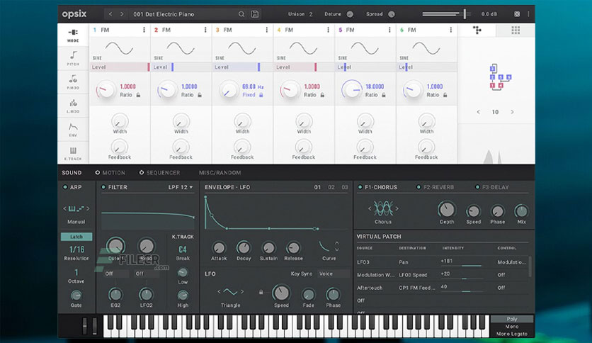Toggle the F2-REVERB effect power
Screen dimensions: 592x343
(x=419, y=187)
